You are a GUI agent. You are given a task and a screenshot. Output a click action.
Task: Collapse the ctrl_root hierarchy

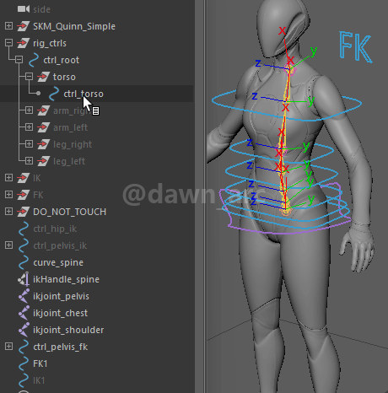click(19, 60)
